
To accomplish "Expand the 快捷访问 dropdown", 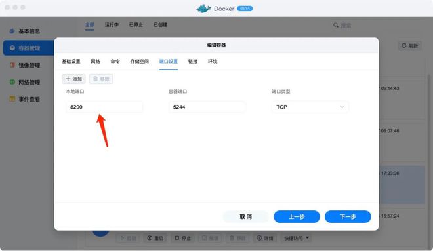I will (x=297, y=238).
